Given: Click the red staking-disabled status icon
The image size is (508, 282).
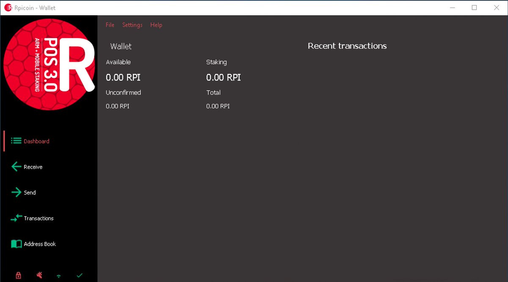Looking at the screenshot, I should pos(39,275).
